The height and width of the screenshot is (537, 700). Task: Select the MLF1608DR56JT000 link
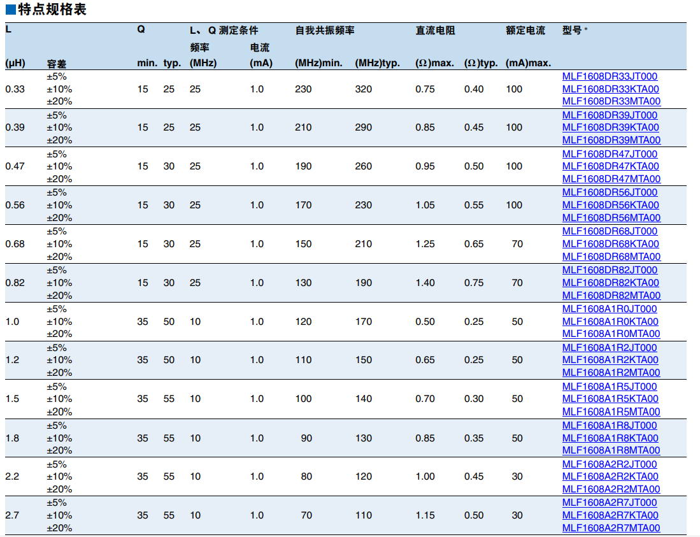pyautogui.click(x=610, y=192)
